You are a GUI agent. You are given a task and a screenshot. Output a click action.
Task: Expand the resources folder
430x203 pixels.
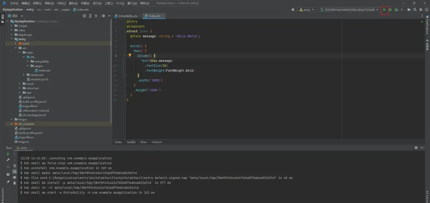(24, 75)
